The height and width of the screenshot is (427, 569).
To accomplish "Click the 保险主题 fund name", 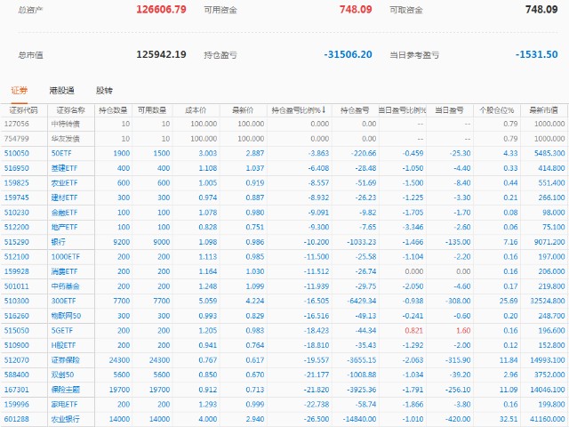I will pos(65,389).
